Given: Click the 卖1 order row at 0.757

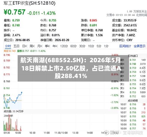Looking at the screenshot, I should point(133,76).
